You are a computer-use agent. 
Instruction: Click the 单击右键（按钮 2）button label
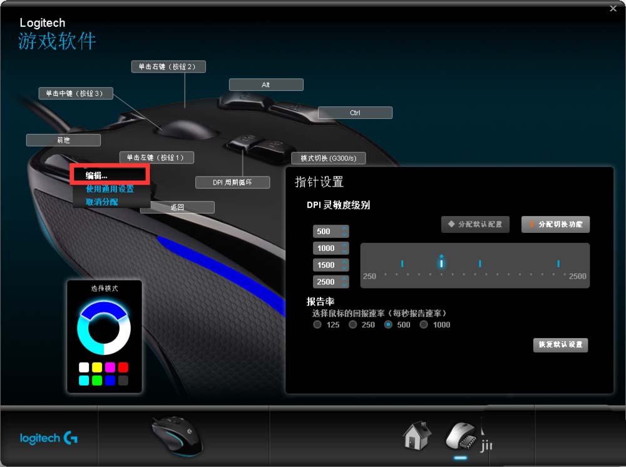[168, 66]
